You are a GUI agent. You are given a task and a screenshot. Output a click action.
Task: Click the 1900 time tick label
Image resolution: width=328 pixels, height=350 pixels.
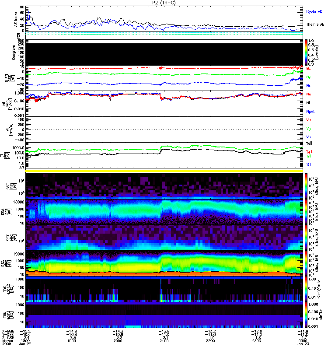[71, 341]
